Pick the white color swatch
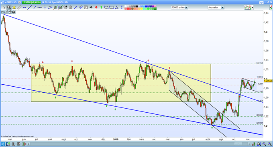Viewport: 273px width, 147px height. 126,6
